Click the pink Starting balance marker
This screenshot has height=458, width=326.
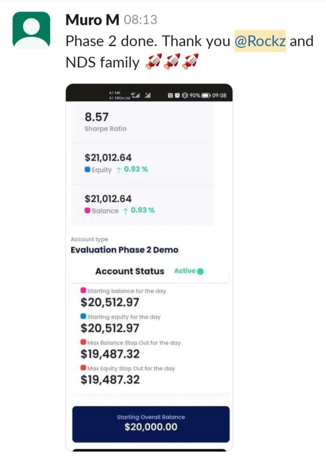coord(84,290)
